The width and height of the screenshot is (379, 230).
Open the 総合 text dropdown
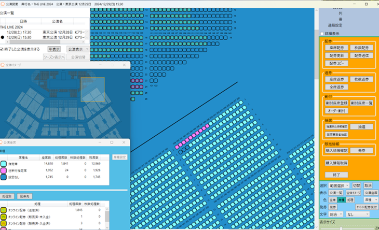pyautogui.click(x=335, y=213)
